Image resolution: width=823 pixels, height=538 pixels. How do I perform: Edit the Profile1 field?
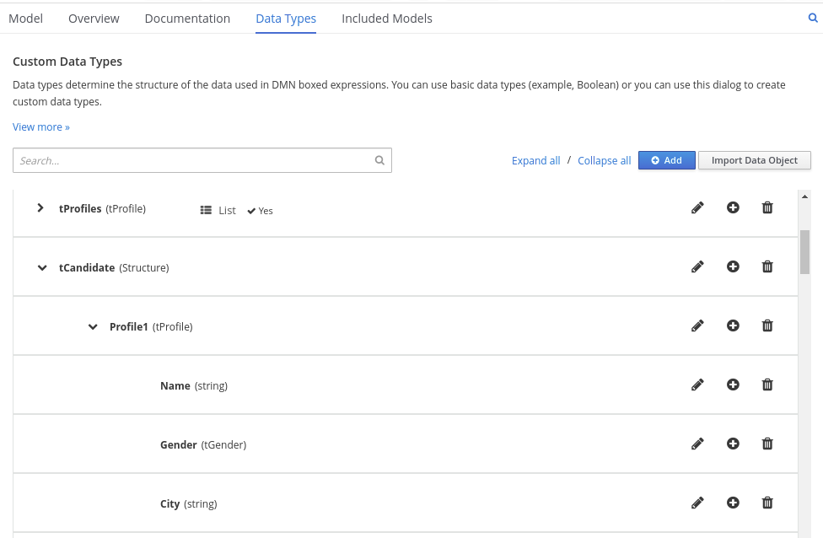click(x=697, y=326)
